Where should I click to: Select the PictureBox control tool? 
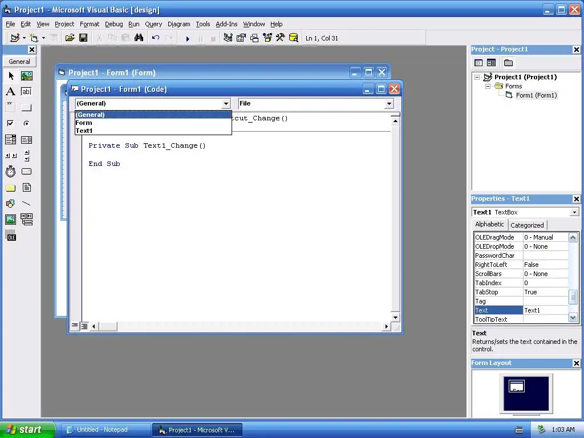pyautogui.click(x=26, y=76)
